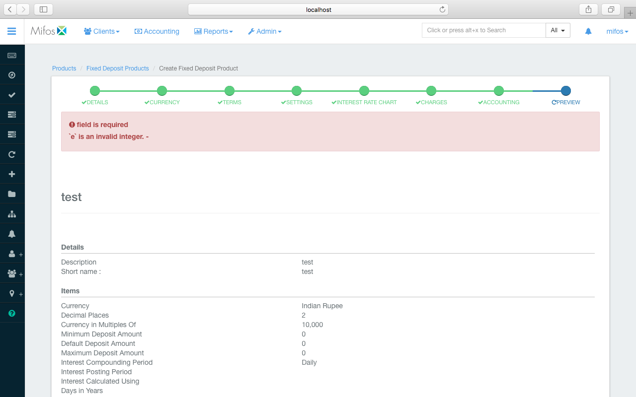Select the add-office location pin icon
Viewport: 636px width, 397px height.
tap(11, 293)
